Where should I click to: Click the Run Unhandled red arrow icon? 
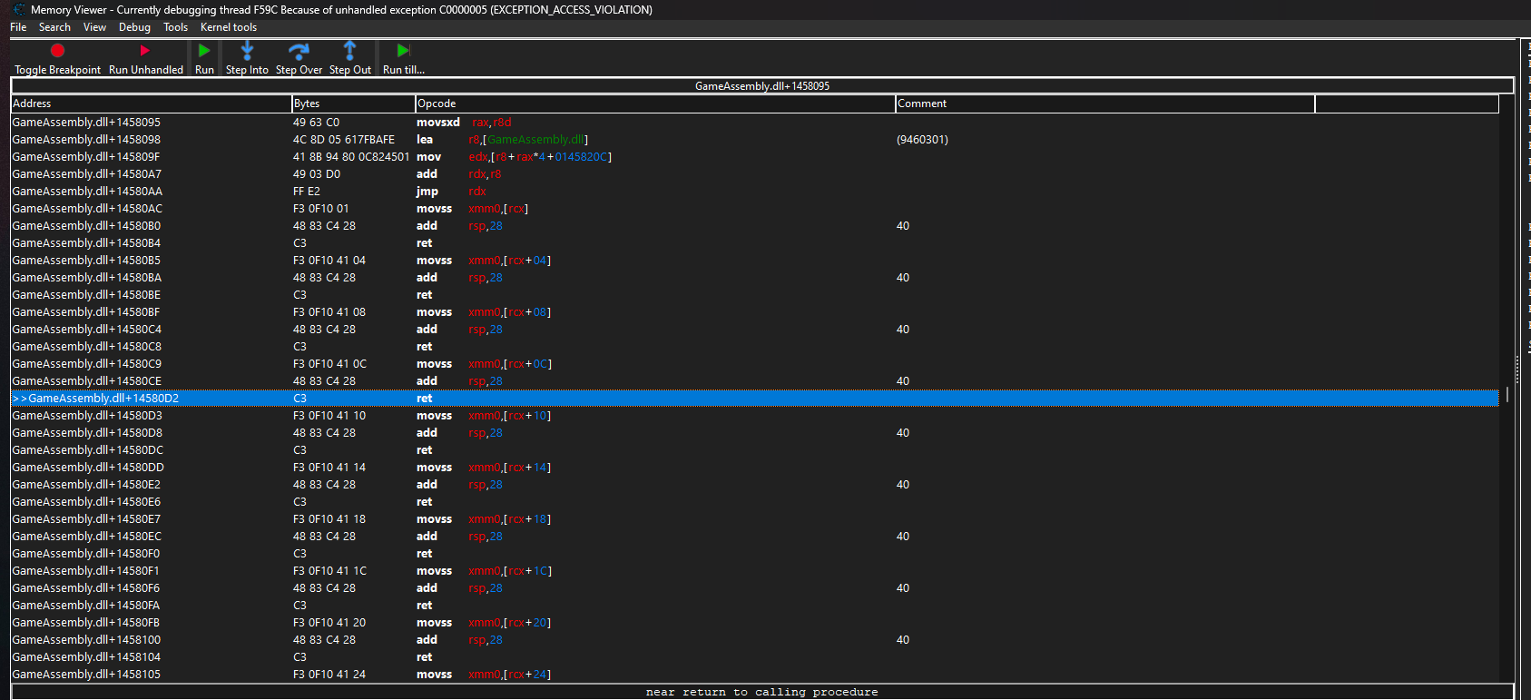(x=145, y=51)
